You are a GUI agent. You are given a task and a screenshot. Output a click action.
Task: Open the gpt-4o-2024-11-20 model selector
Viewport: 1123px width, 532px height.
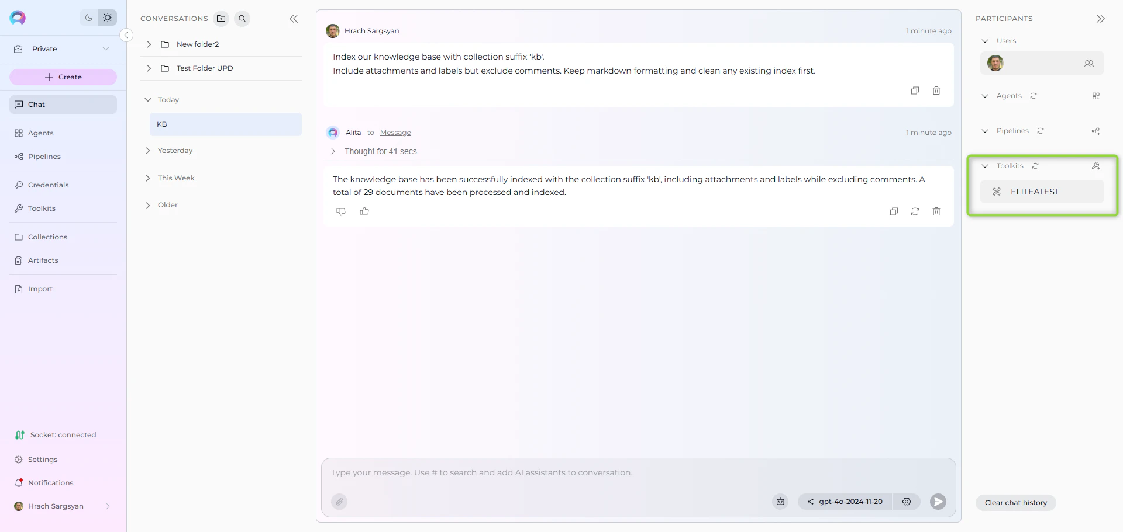851,502
